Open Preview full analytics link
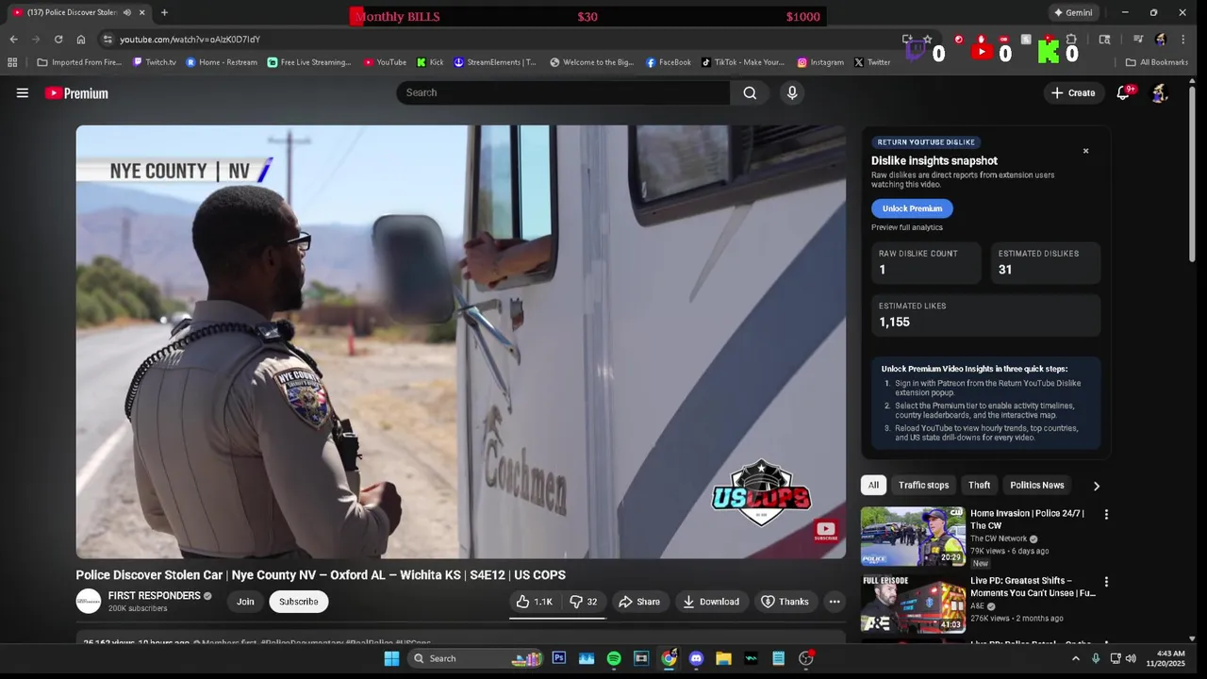 click(907, 227)
